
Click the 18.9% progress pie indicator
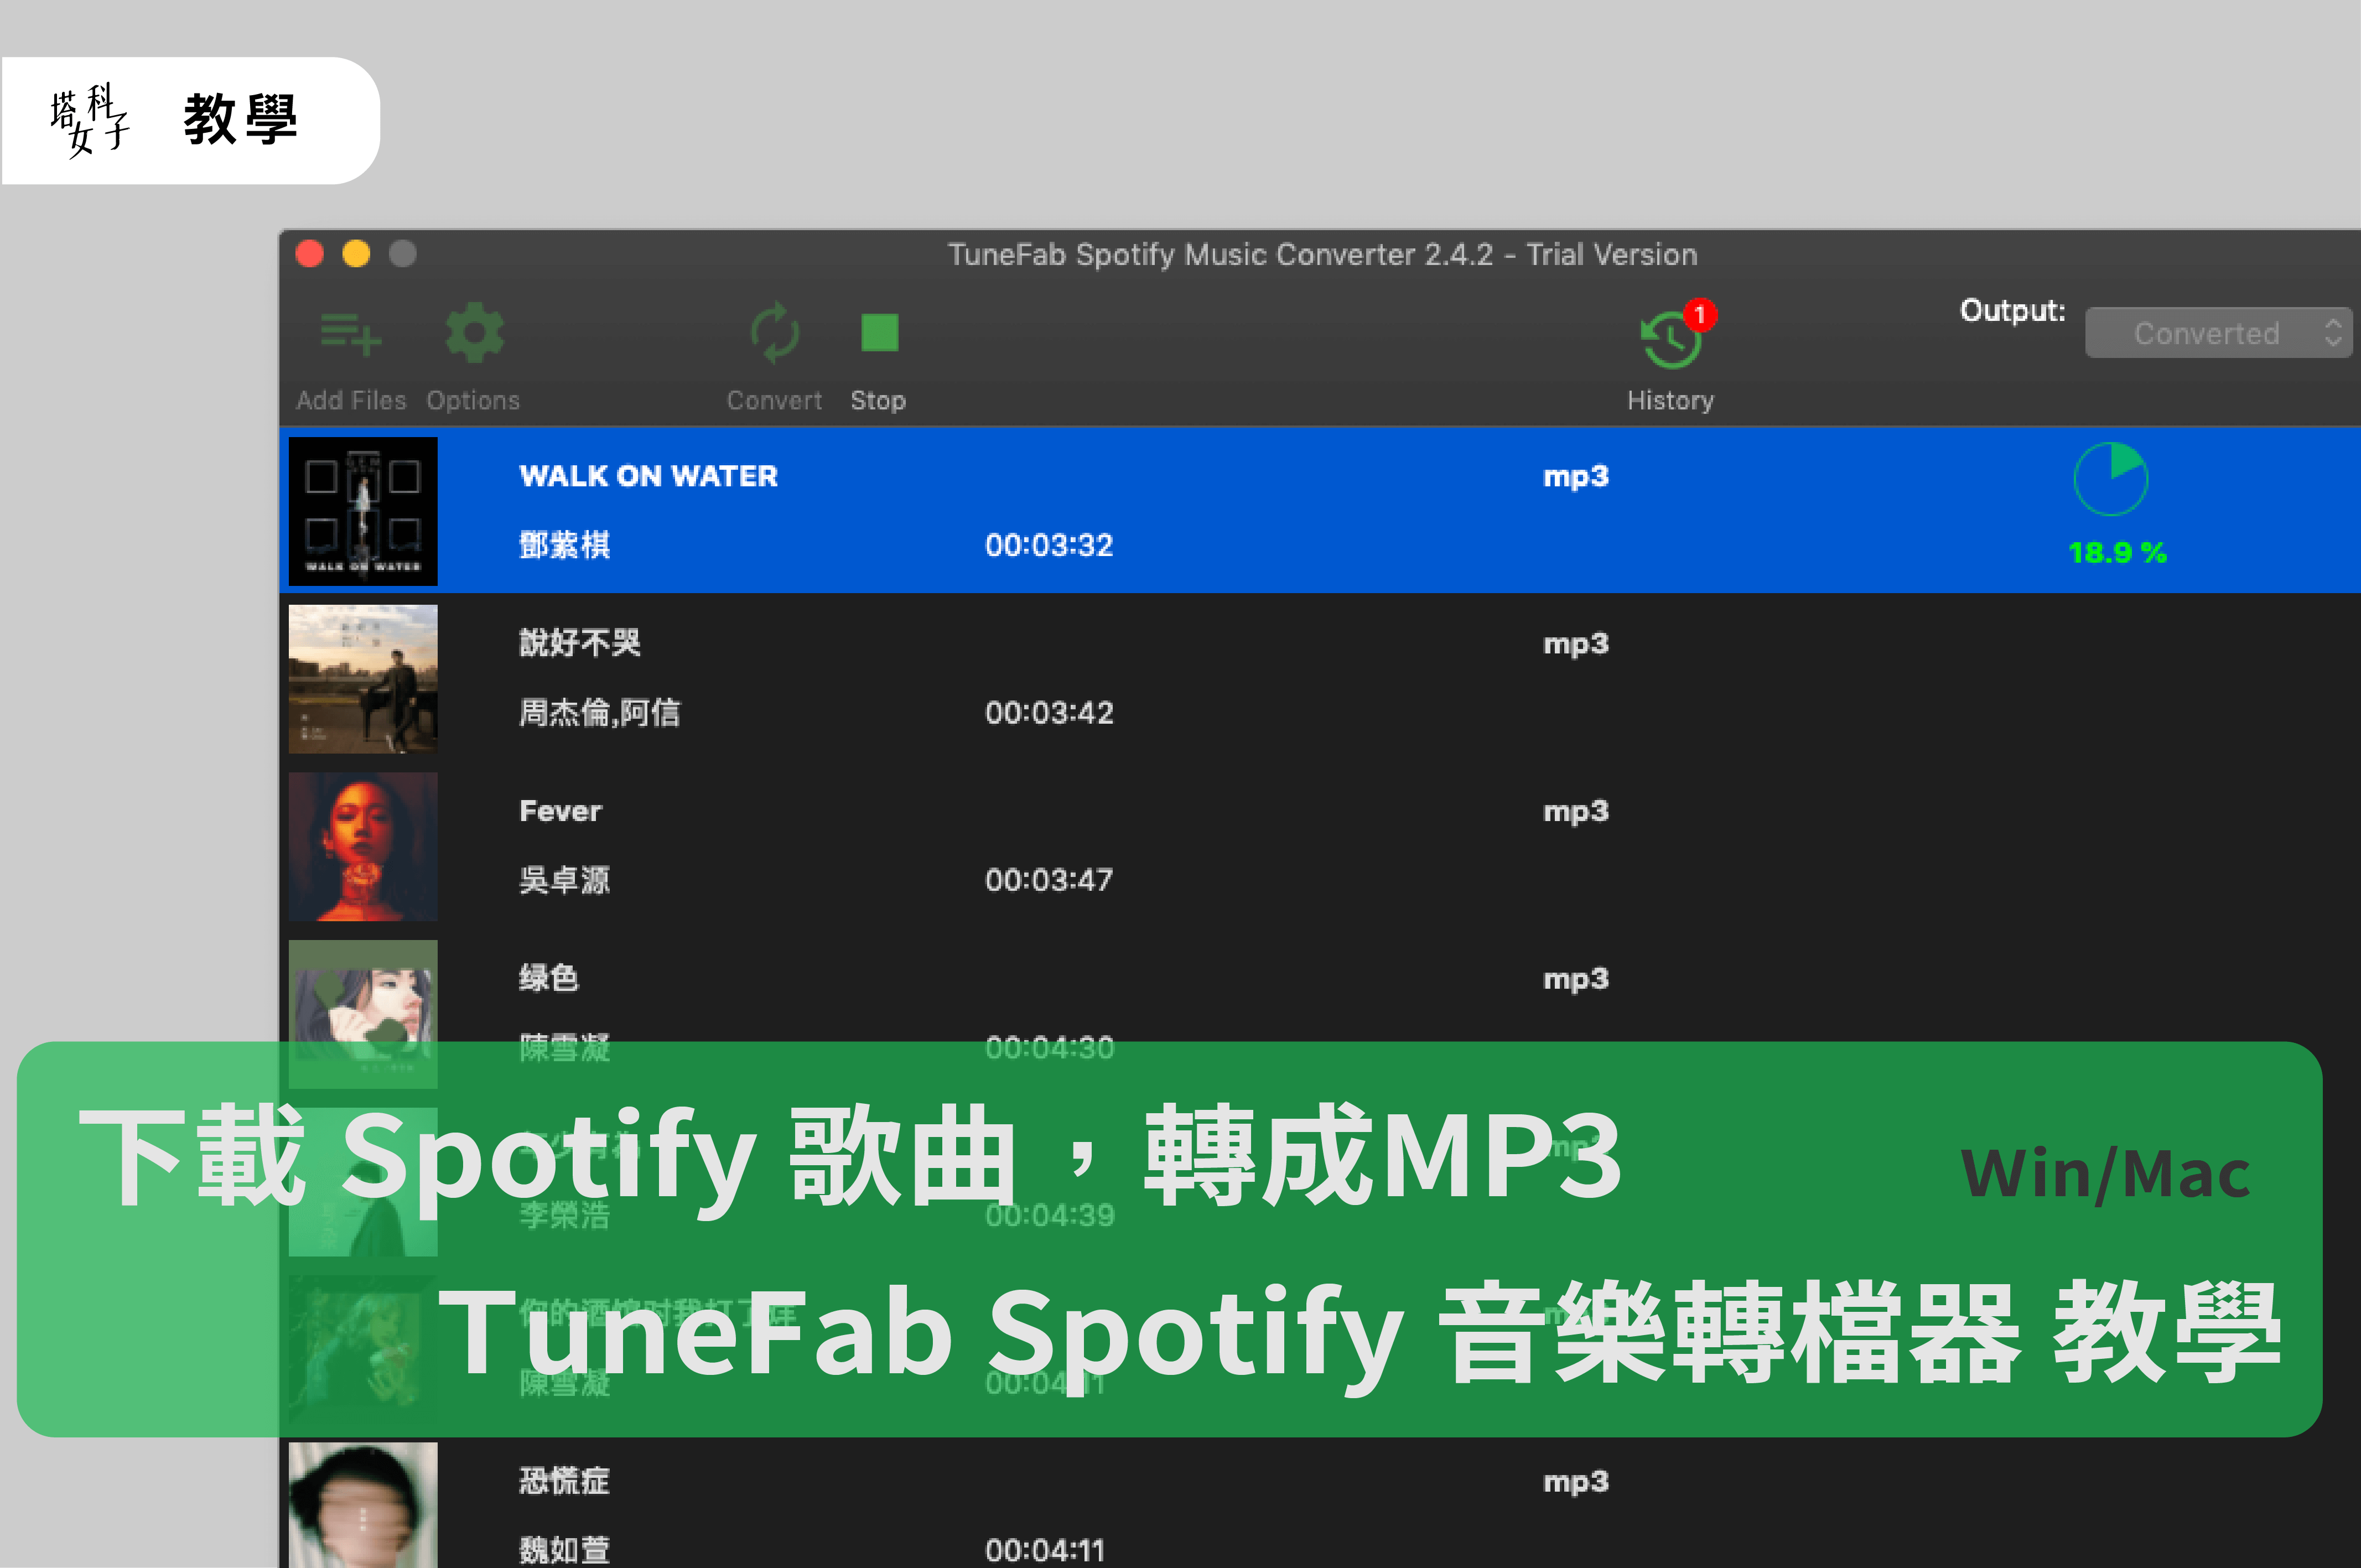point(2110,479)
